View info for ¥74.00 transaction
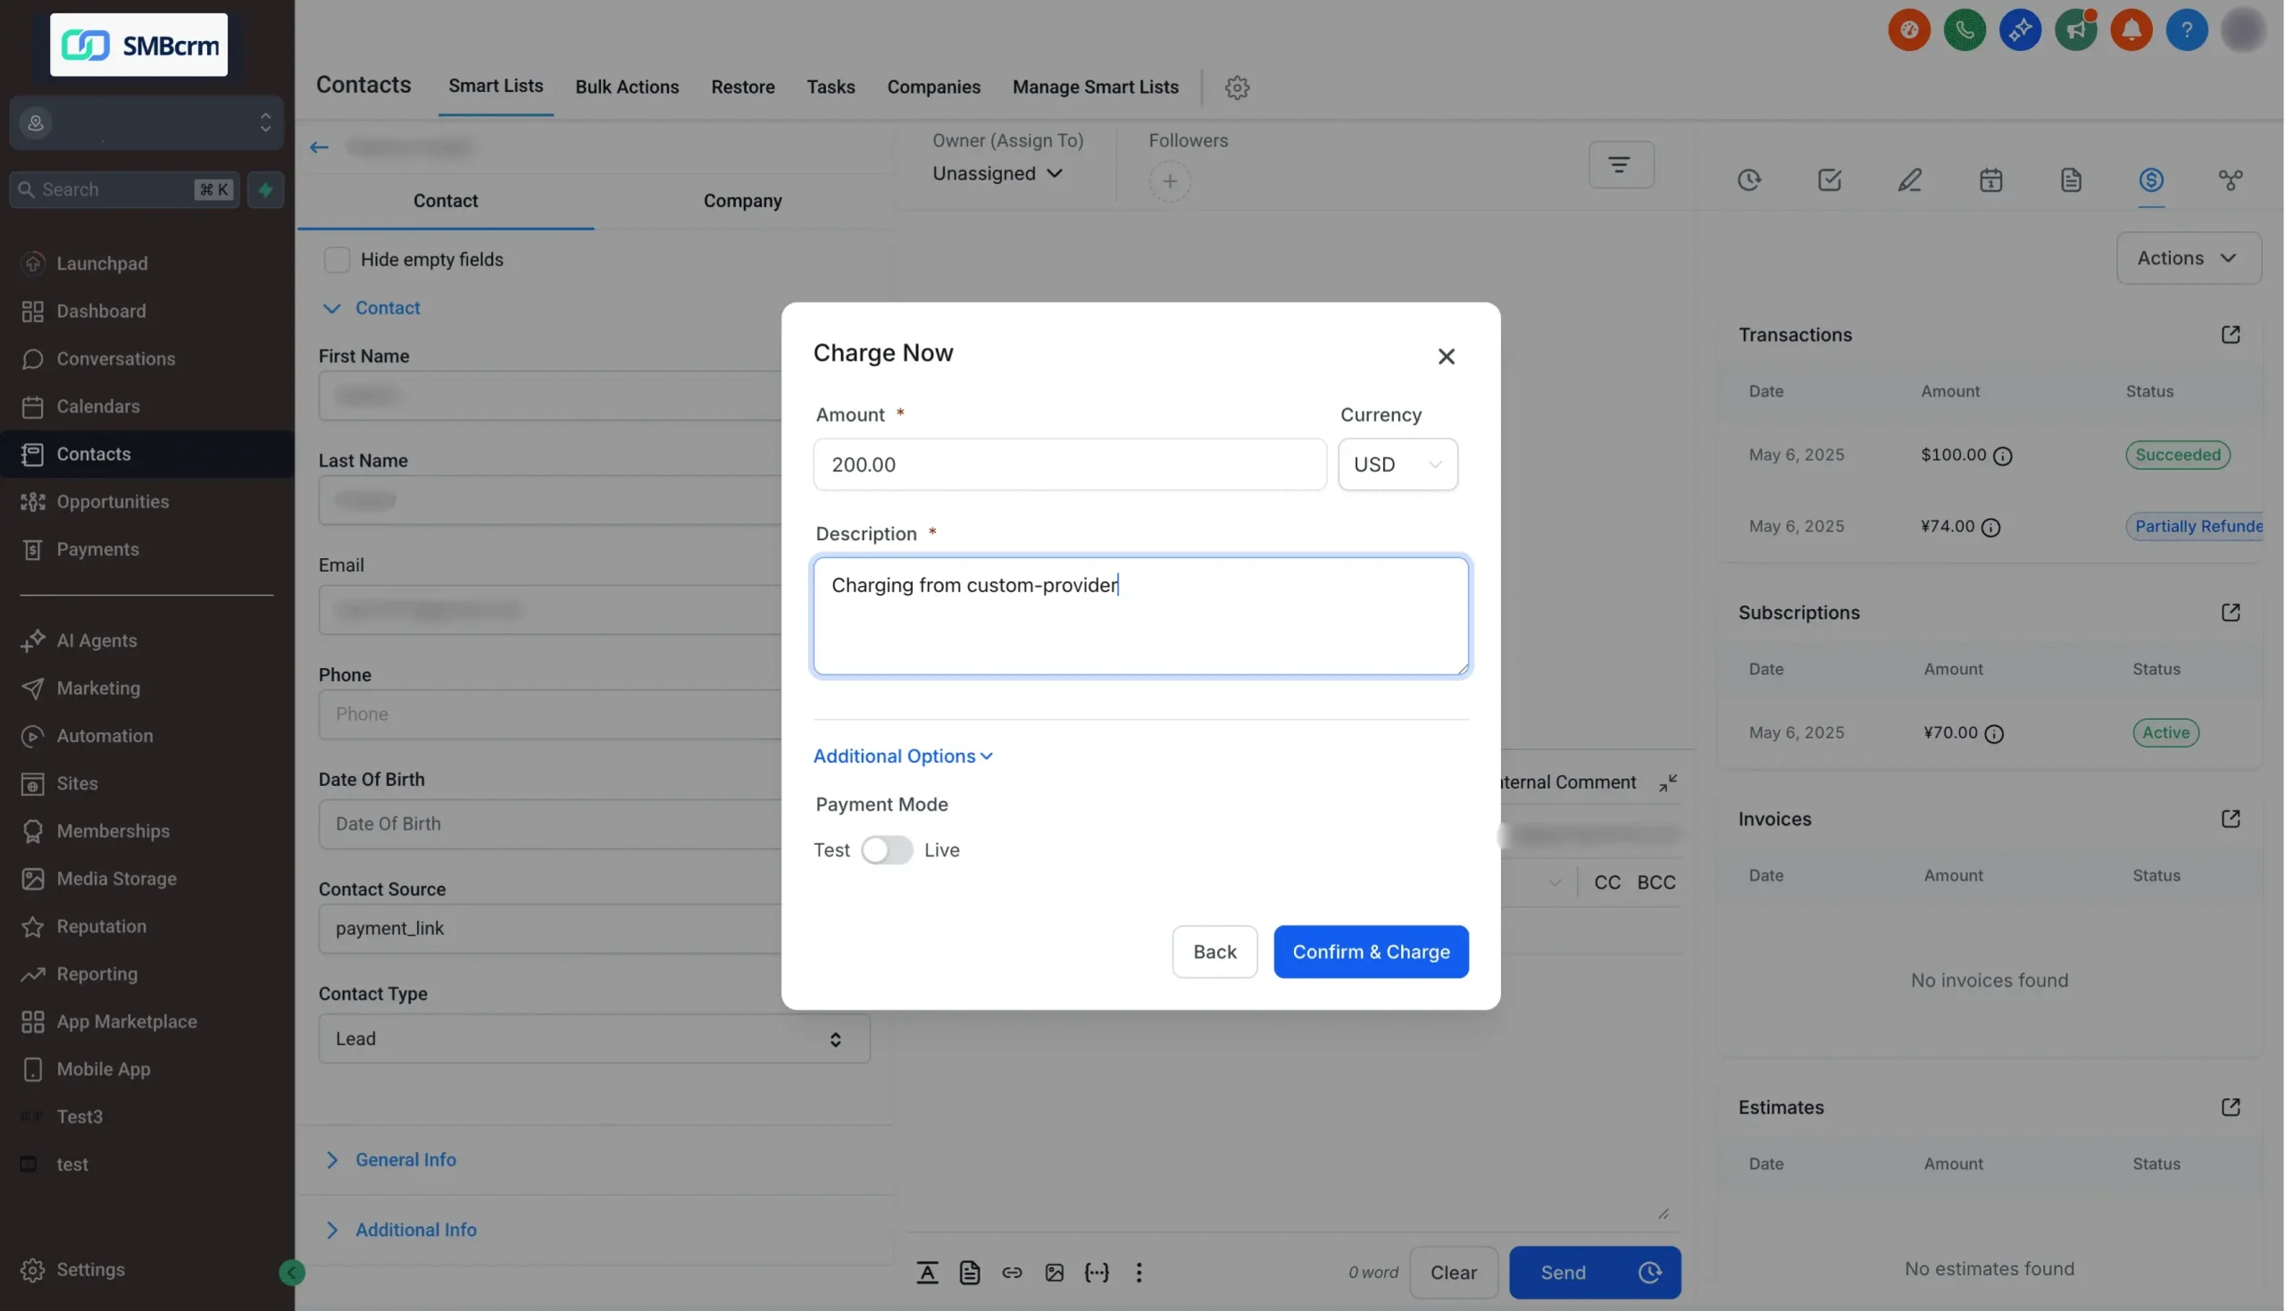This screenshot has width=2286, height=1311. [1990, 528]
